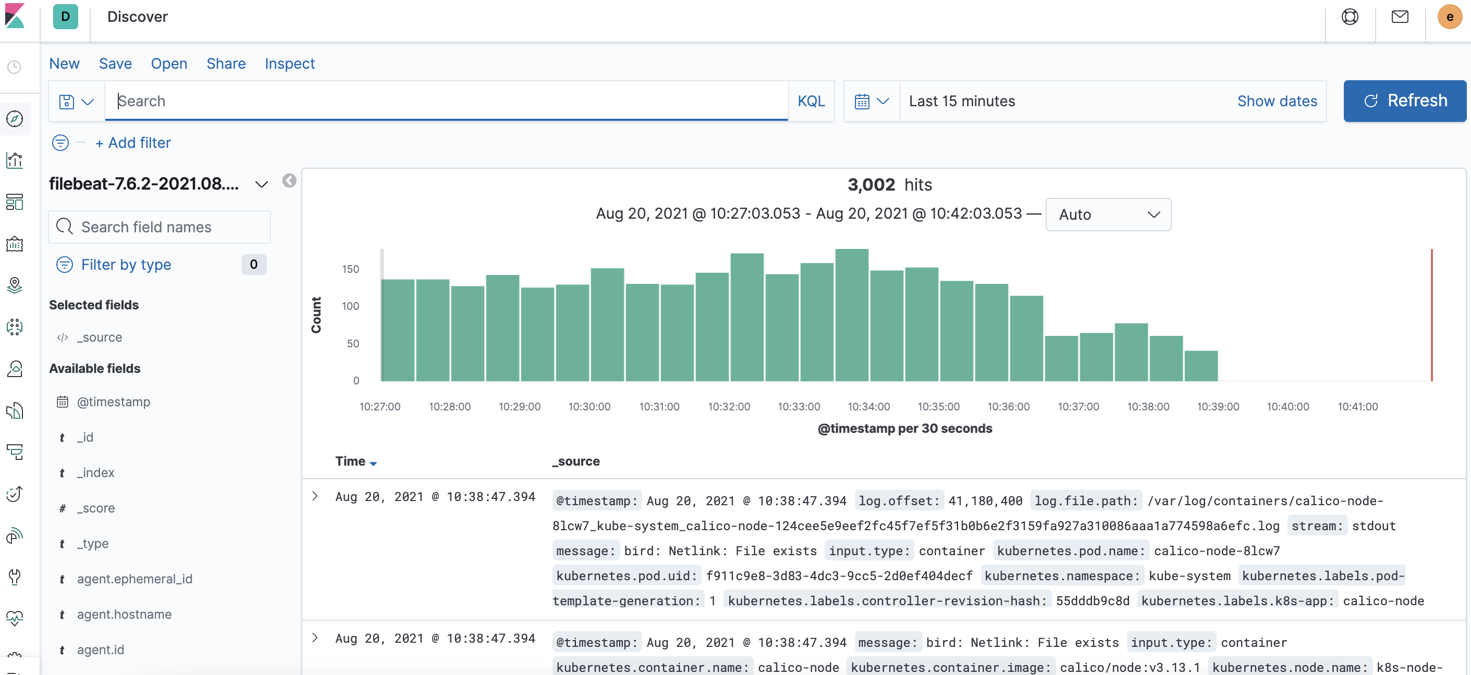Viewport: 1471px width, 675px height.
Task: Click the Refresh button
Action: click(x=1405, y=101)
